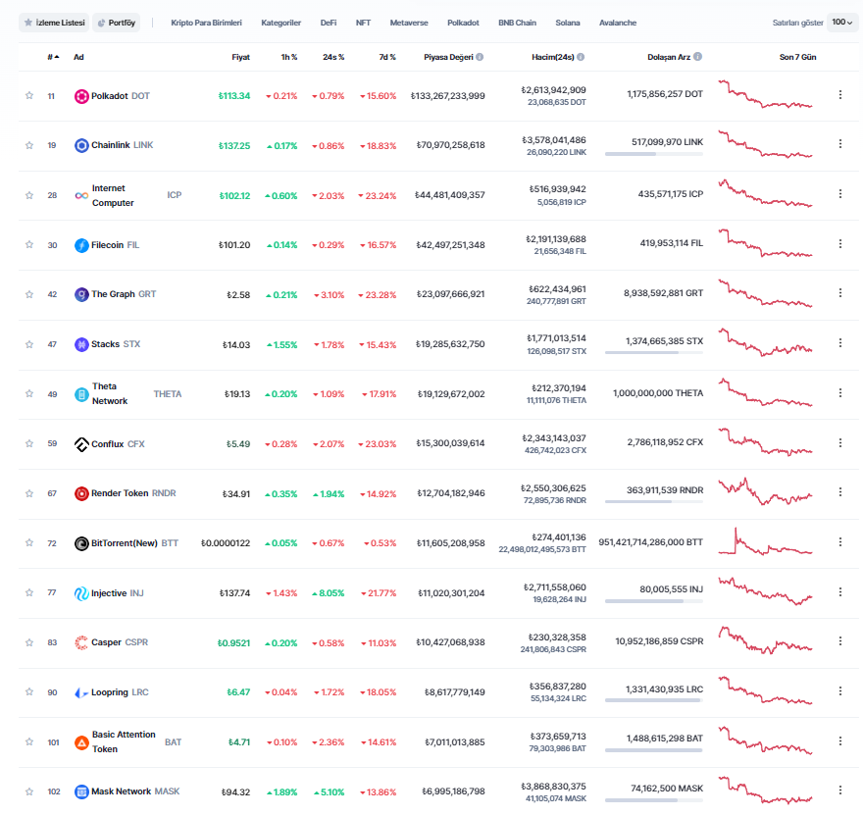Screen dimensions: 863x816
Task: Sort table by 7d % column
Action: tap(387, 57)
